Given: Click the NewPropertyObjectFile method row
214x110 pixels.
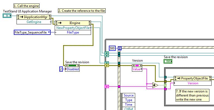Looking at the screenshot, I should pyautogui.click(x=73, y=28).
